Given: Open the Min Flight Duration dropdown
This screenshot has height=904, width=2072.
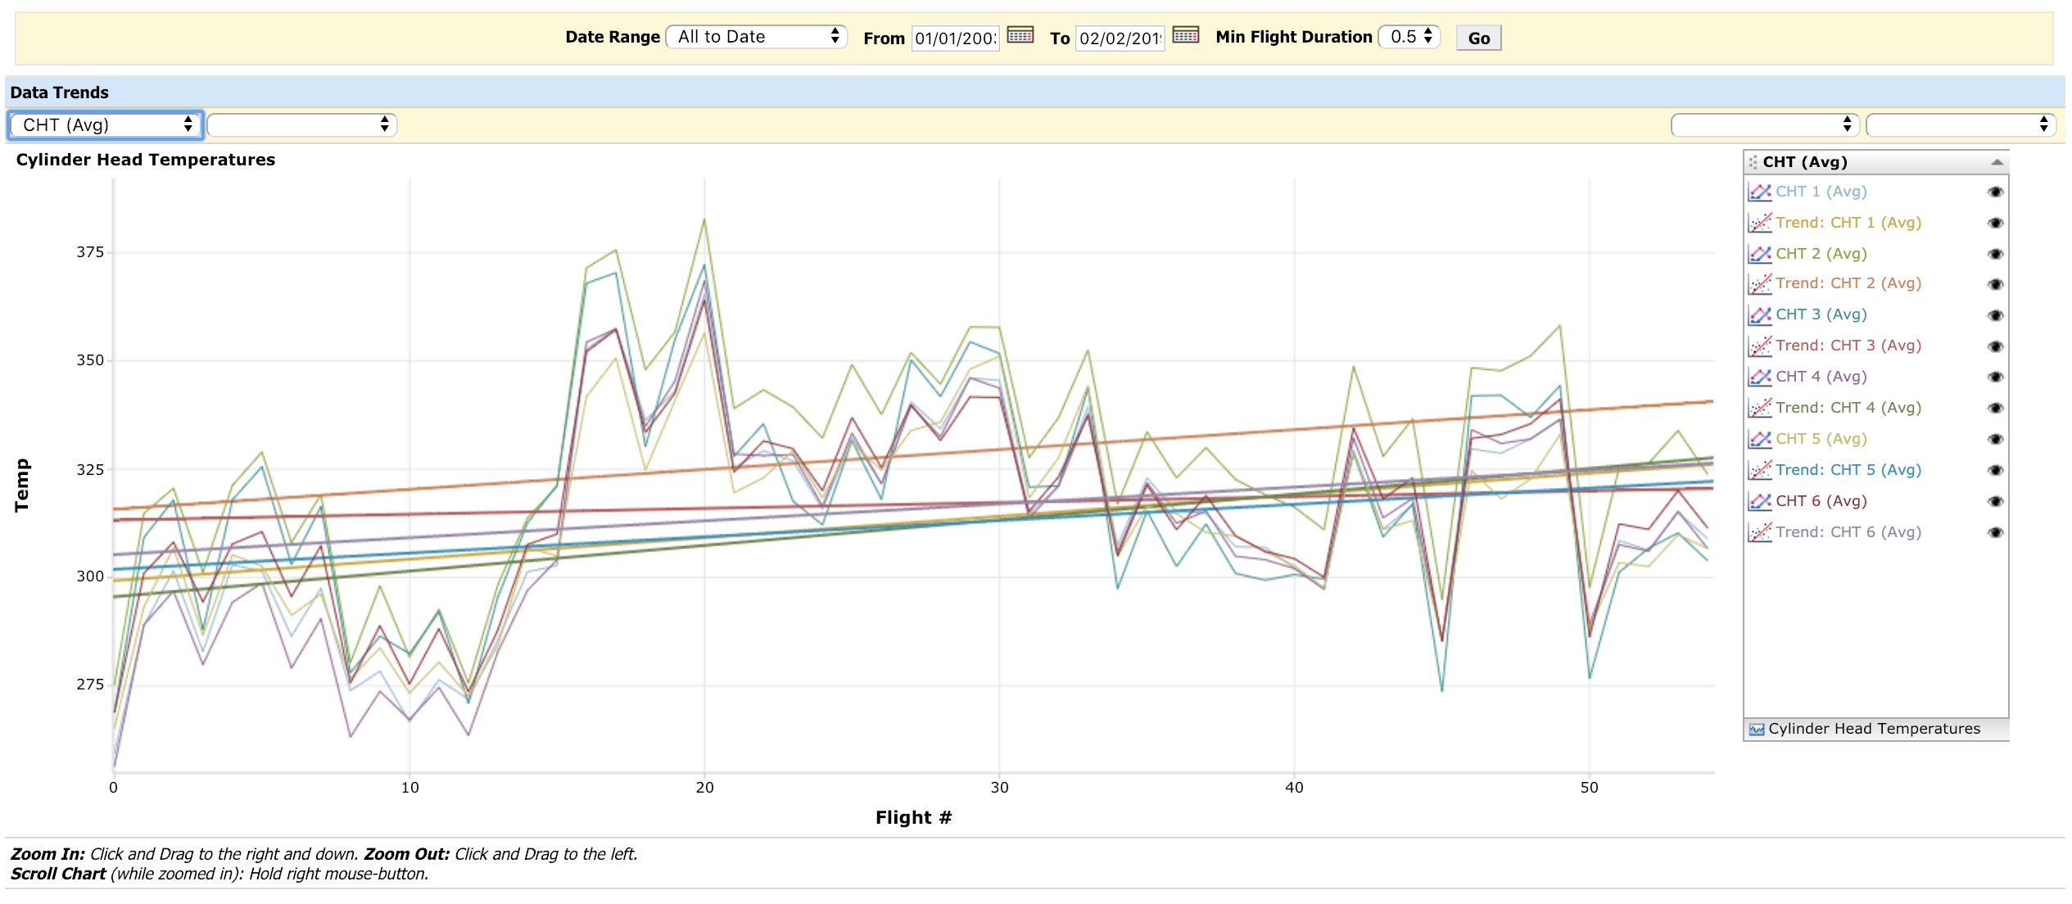Looking at the screenshot, I should coord(1409,37).
